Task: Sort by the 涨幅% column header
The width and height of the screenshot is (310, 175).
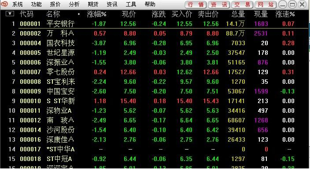Action: pos(97,14)
